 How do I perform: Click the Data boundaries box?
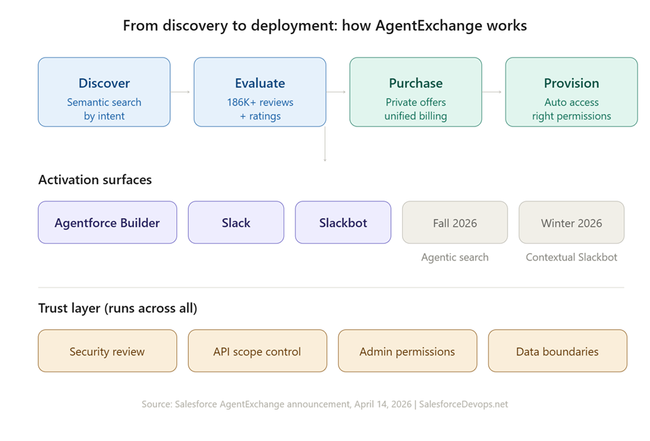click(558, 351)
